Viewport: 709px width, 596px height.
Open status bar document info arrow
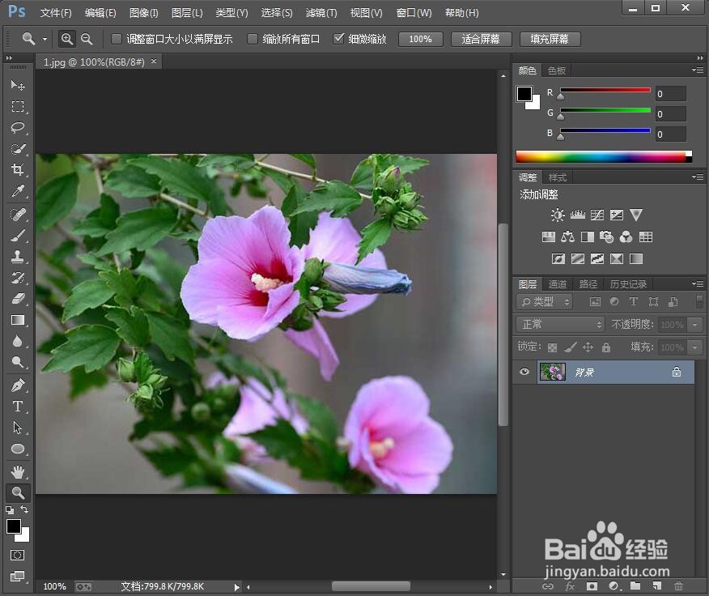[236, 587]
